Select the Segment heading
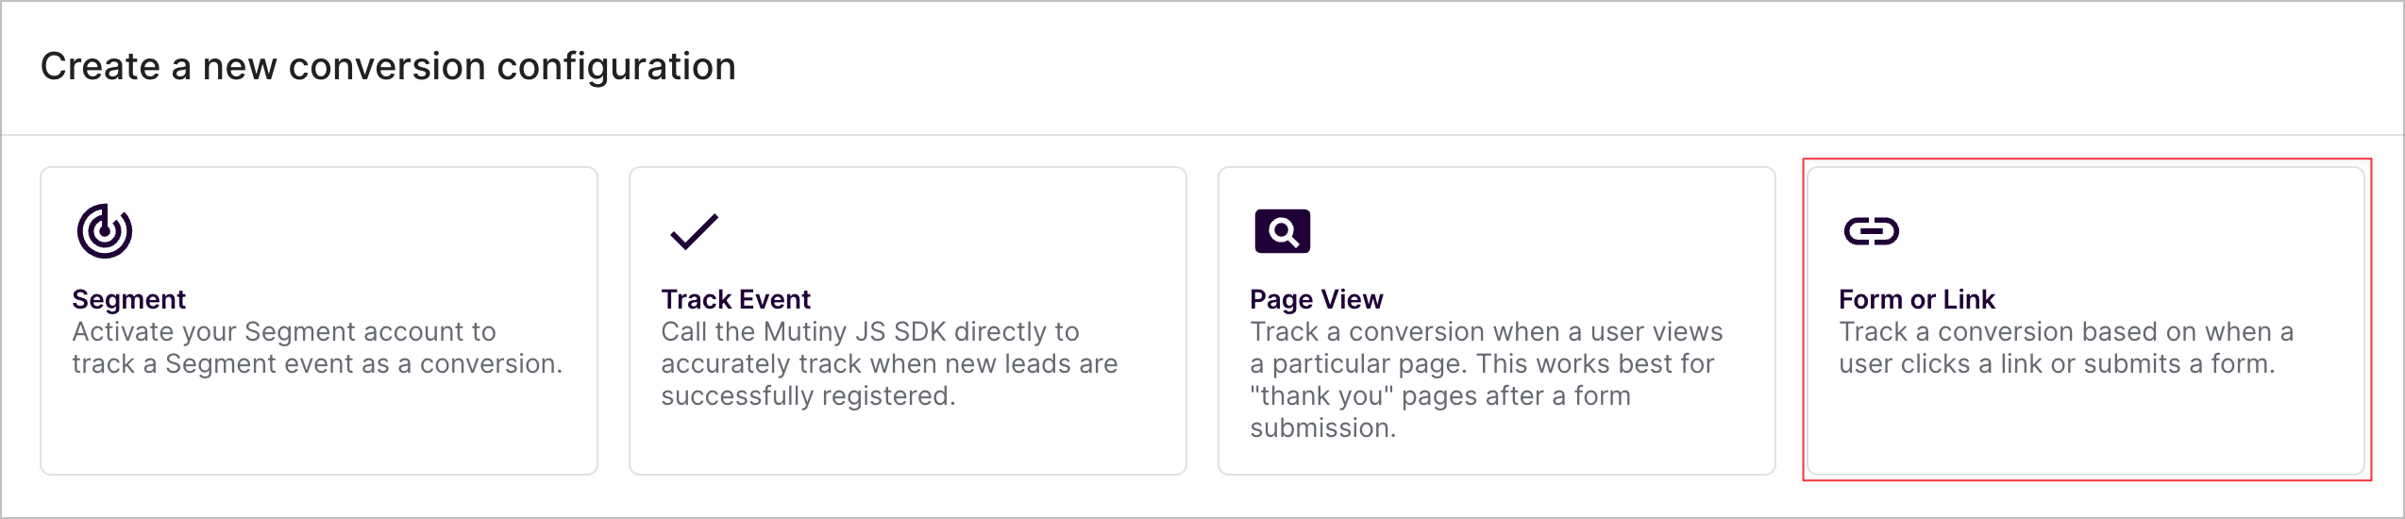The height and width of the screenshot is (519, 2405). (x=129, y=299)
